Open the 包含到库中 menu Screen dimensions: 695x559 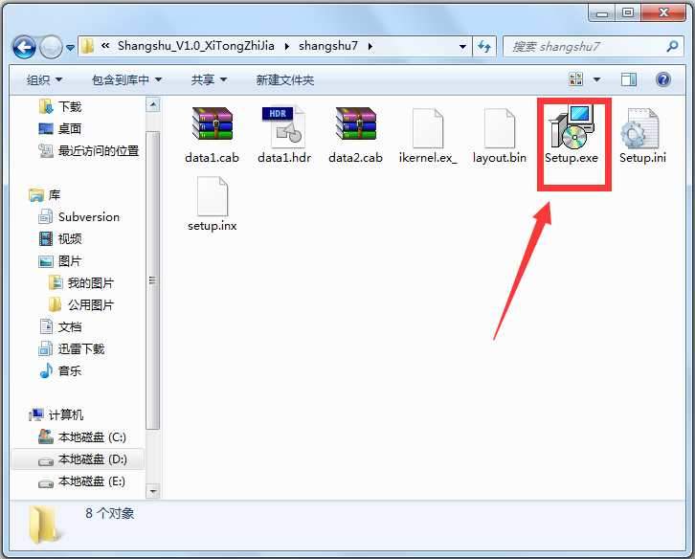(126, 80)
